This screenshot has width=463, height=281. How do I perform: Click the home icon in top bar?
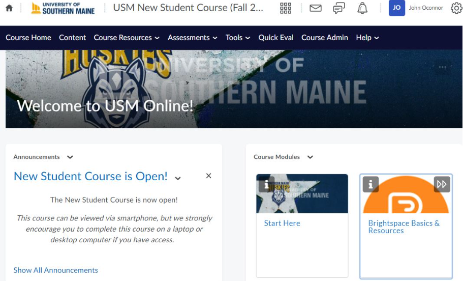(x=9, y=8)
